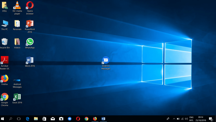Open the VLC media player desktop shortcut
Viewport: 216px width, 122px height.
click(x=17, y=5)
